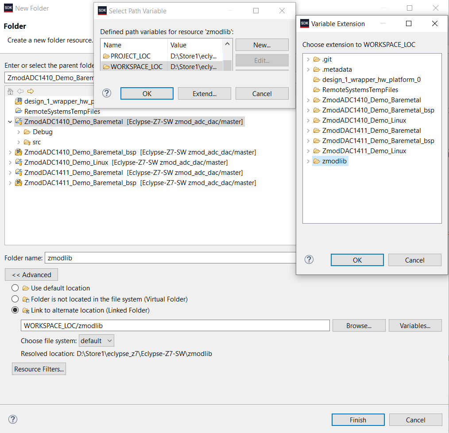Click the forward arrow in the folder toolbar
The image size is (449, 433).
(x=31, y=91)
